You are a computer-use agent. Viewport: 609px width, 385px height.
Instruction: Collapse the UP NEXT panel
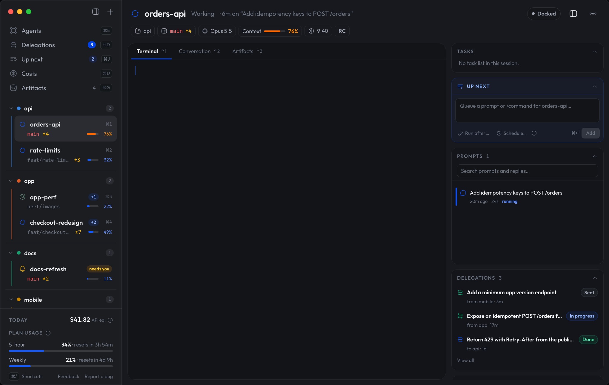pyautogui.click(x=595, y=86)
